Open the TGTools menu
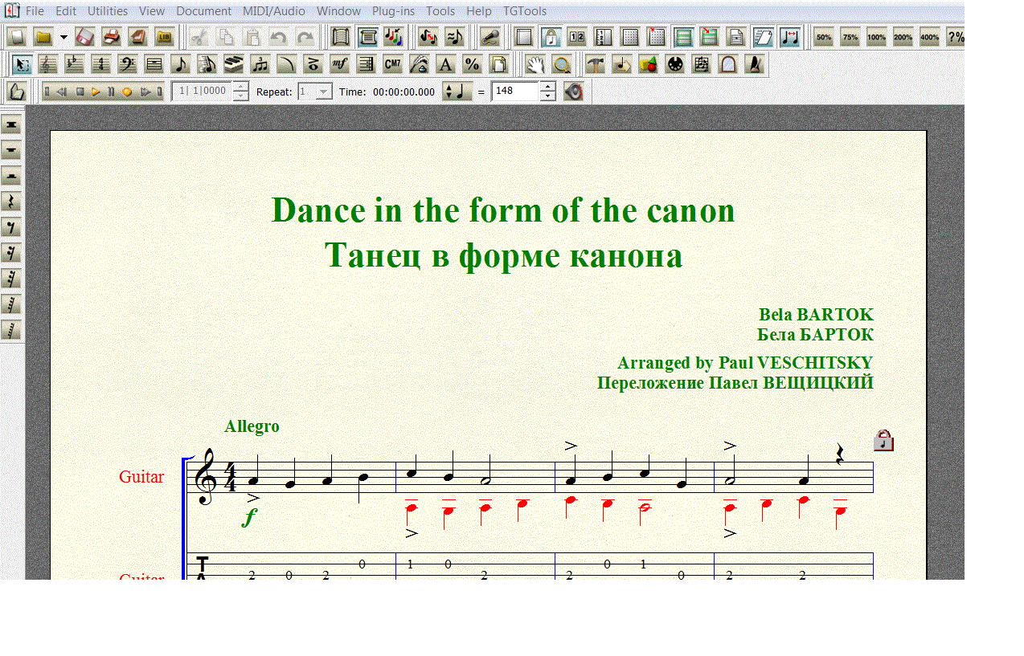Image resolution: width=1024 pixels, height=656 pixels. 525,11
